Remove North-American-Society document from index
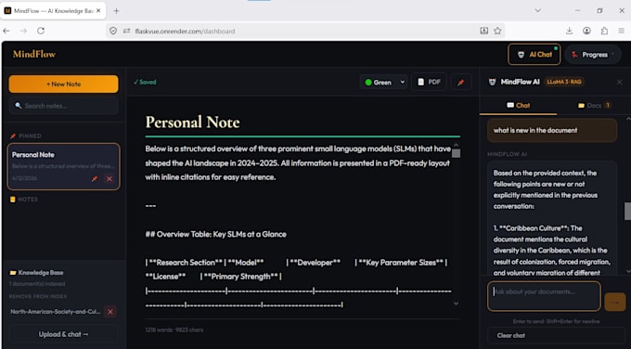631x349 pixels. point(109,312)
